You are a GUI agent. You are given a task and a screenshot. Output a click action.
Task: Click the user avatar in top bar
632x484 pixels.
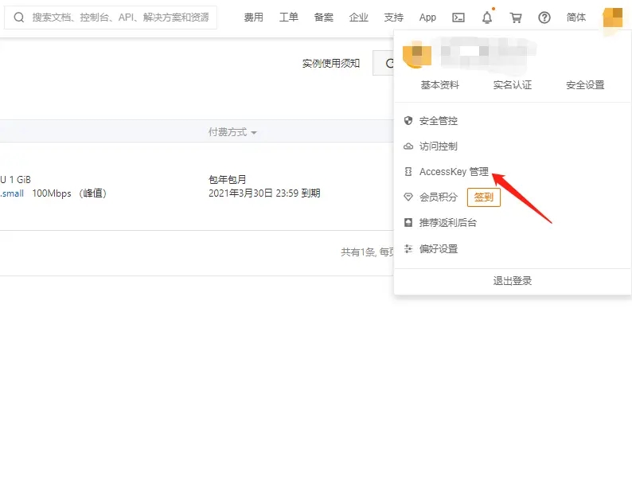tap(613, 18)
